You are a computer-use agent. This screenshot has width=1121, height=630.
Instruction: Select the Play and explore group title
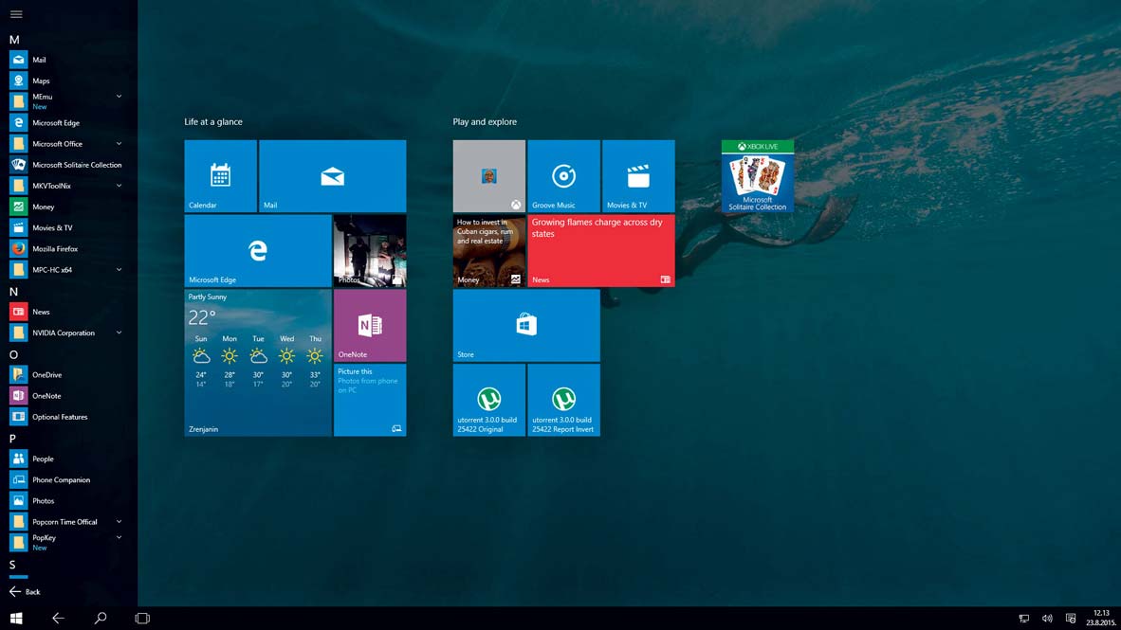[485, 122]
